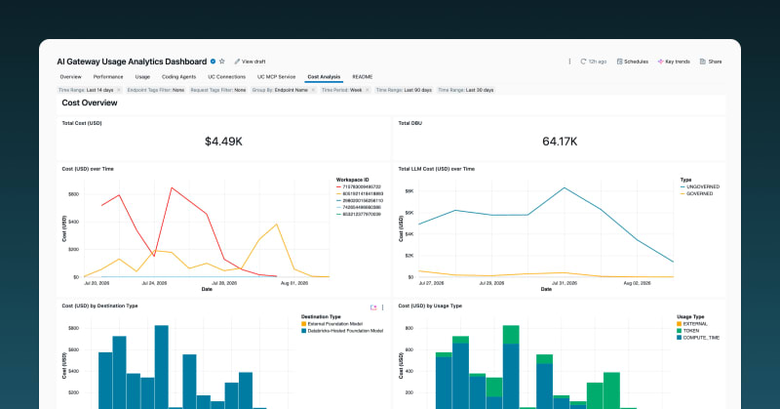Clear the Last 14 days time range
Image resolution: width=780 pixels, height=409 pixels.
pos(118,90)
